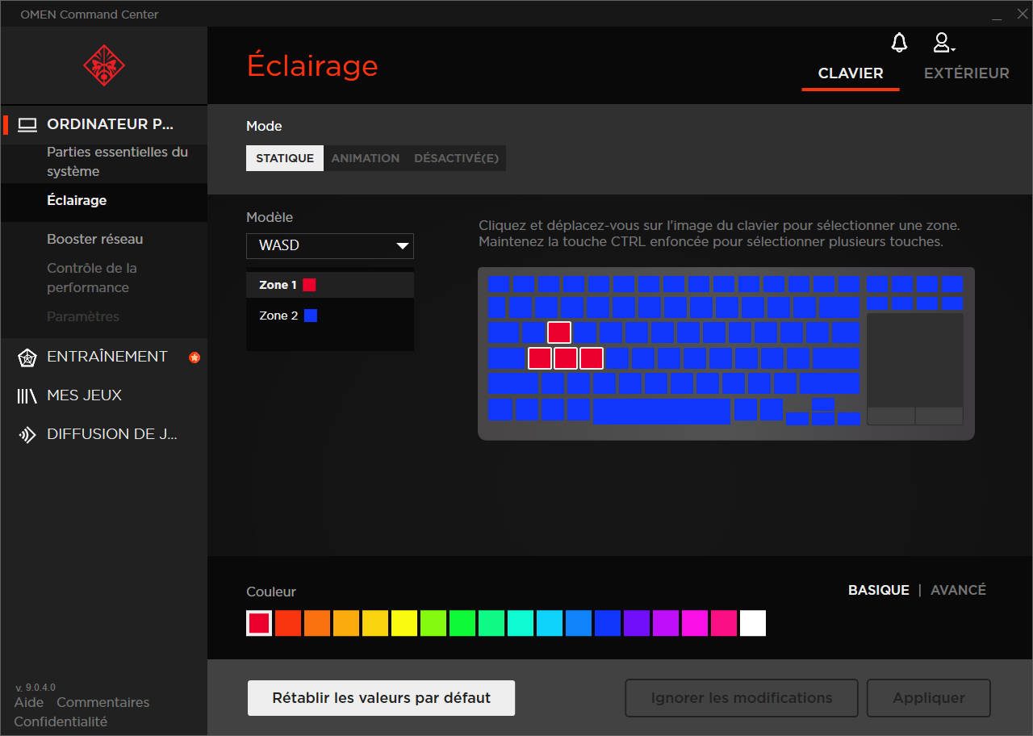Select the Entraînement pentagon icon
The image size is (1033, 736).
(x=27, y=358)
